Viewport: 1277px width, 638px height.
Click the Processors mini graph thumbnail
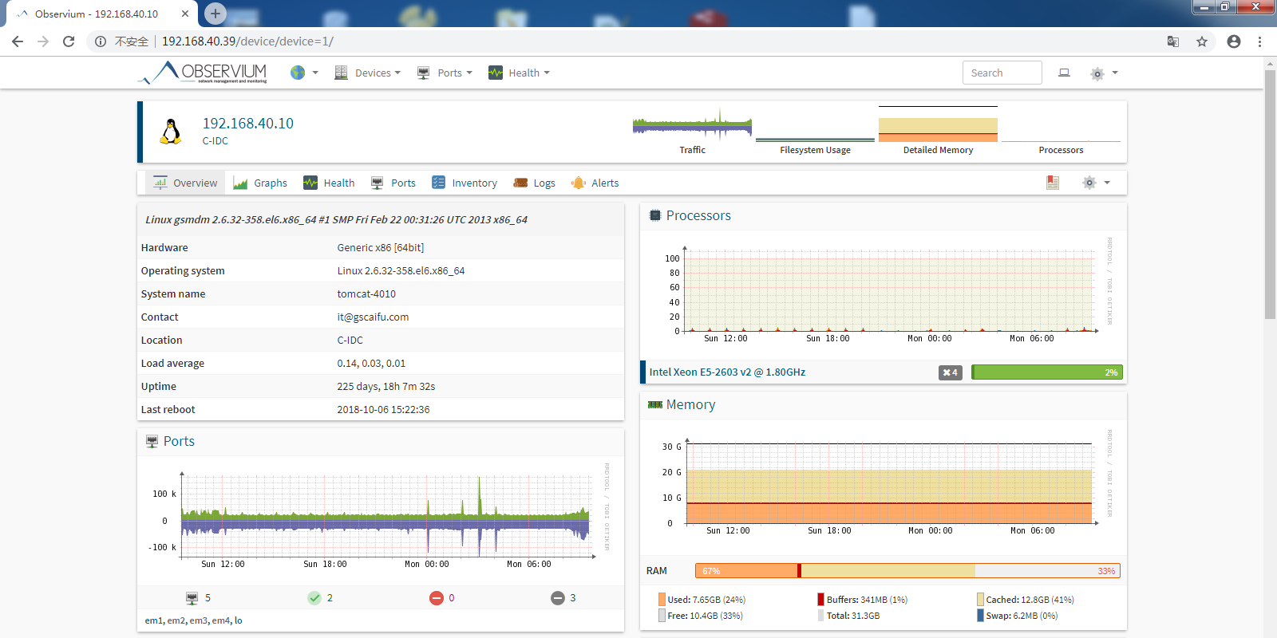(x=1061, y=125)
